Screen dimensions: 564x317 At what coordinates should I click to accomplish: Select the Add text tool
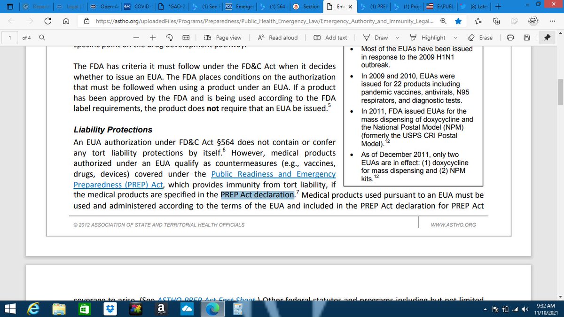click(x=330, y=38)
